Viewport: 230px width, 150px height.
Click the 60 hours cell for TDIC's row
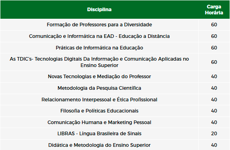(214, 62)
